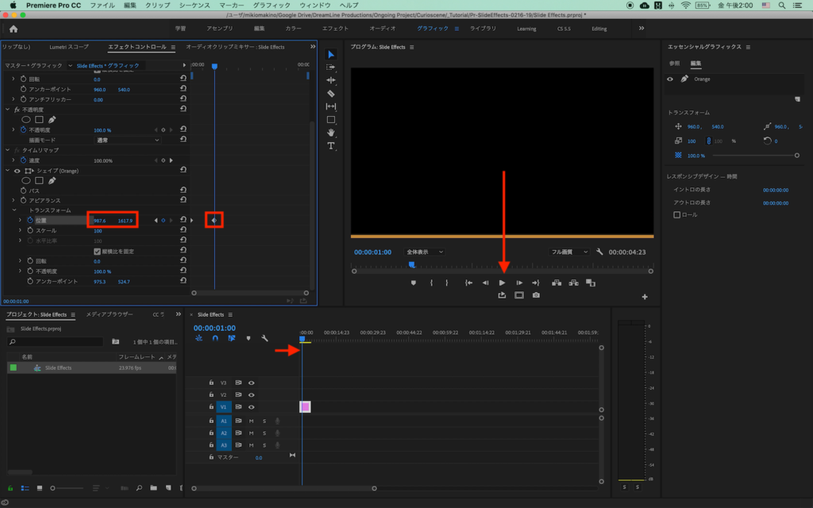Click the Export Frame camera icon
Viewport: 813px width, 508px height.
536,295
